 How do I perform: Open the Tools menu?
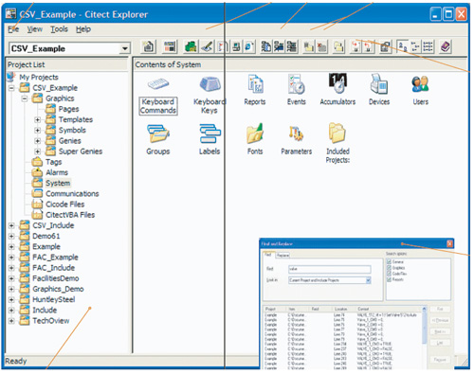(59, 29)
